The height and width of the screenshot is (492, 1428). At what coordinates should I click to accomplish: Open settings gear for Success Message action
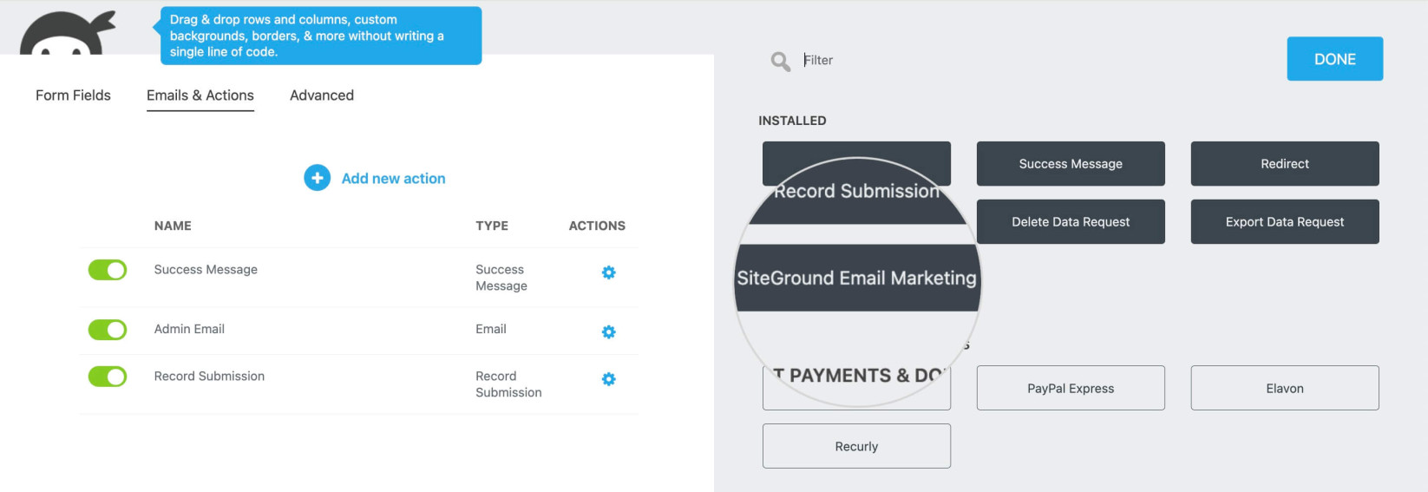[609, 272]
